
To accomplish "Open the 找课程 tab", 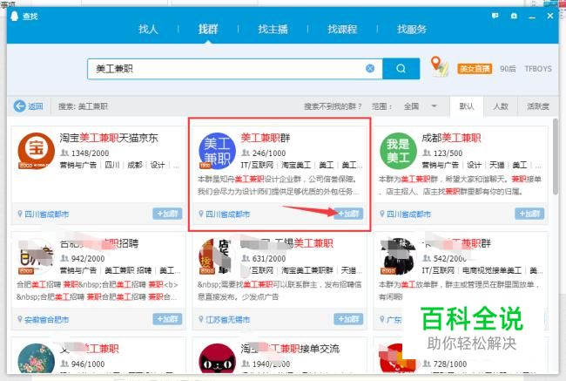I will (342, 29).
